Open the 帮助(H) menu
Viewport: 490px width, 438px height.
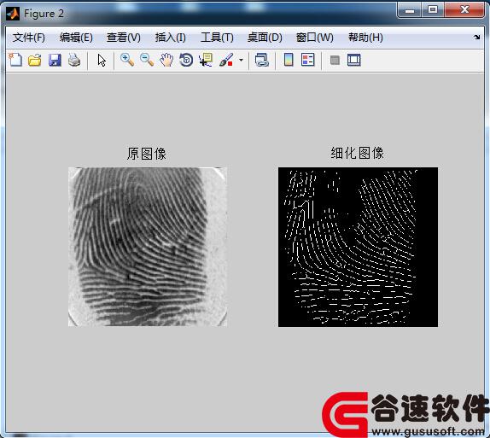pos(365,38)
